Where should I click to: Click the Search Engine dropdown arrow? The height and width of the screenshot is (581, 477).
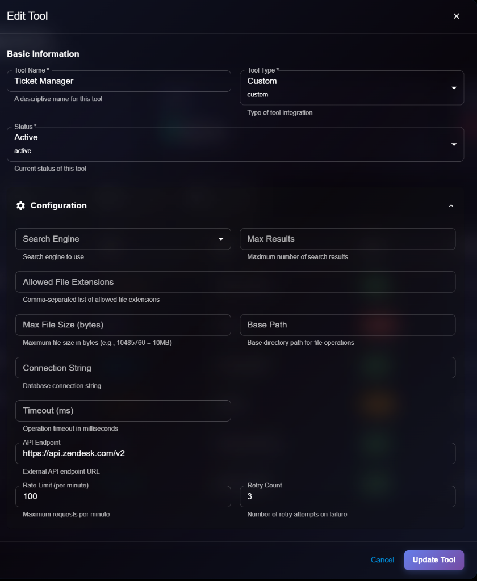pyautogui.click(x=221, y=239)
